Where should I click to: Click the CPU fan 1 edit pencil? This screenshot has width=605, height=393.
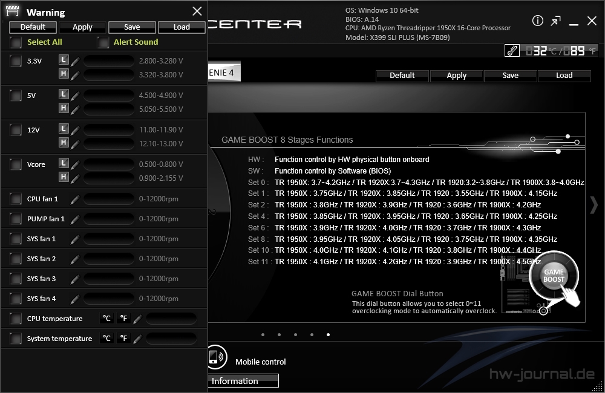tap(75, 199)
